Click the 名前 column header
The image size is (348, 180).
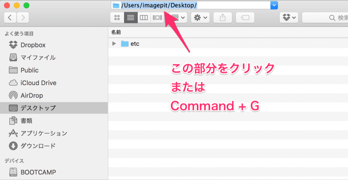click(x=116, y=32)
